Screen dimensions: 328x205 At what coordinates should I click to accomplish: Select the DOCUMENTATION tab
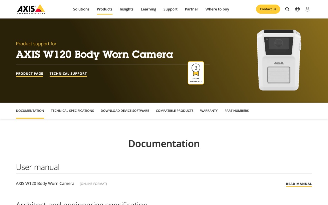30,111
